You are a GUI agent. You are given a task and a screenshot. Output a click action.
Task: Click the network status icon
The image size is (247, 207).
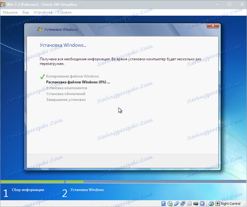183,204
